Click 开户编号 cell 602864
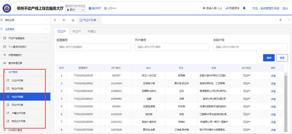The height and width of the screenshot is (134, 292). (x=116, y=107)
